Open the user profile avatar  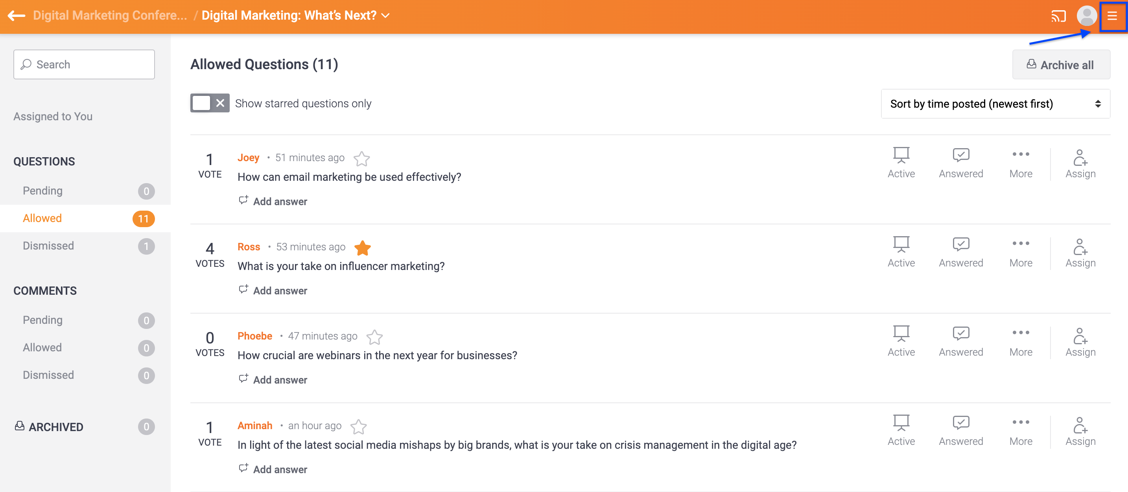pyautogui.click(x=1086, y=16)
